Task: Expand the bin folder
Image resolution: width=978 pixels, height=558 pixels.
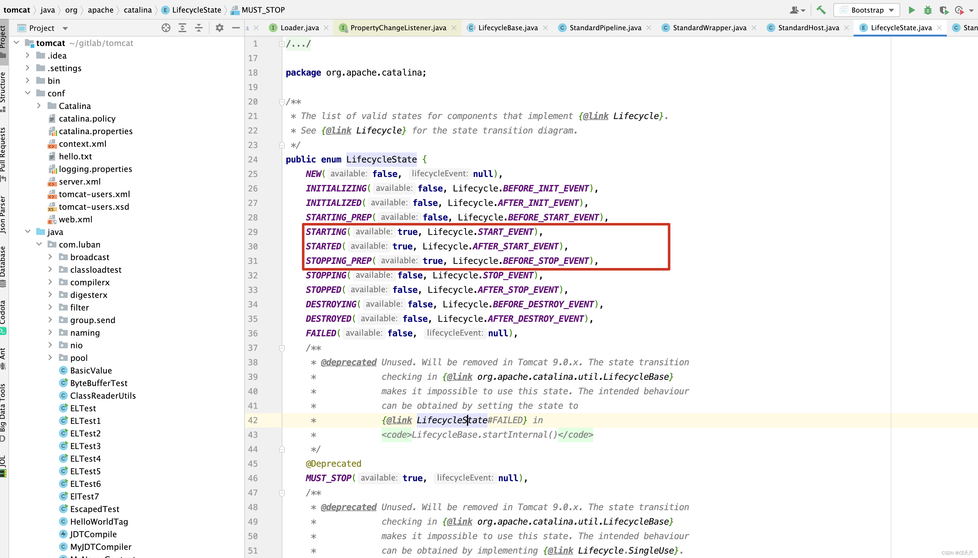Action: [x=28, y=81]
